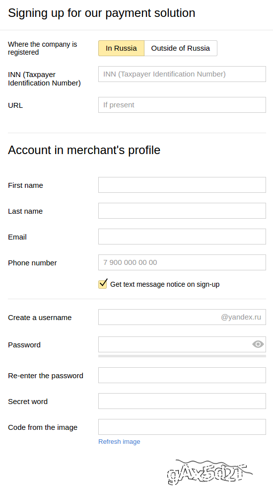The image size is (273, 491).
Task: Select In Russia registration option
Action: coord(121,48)
